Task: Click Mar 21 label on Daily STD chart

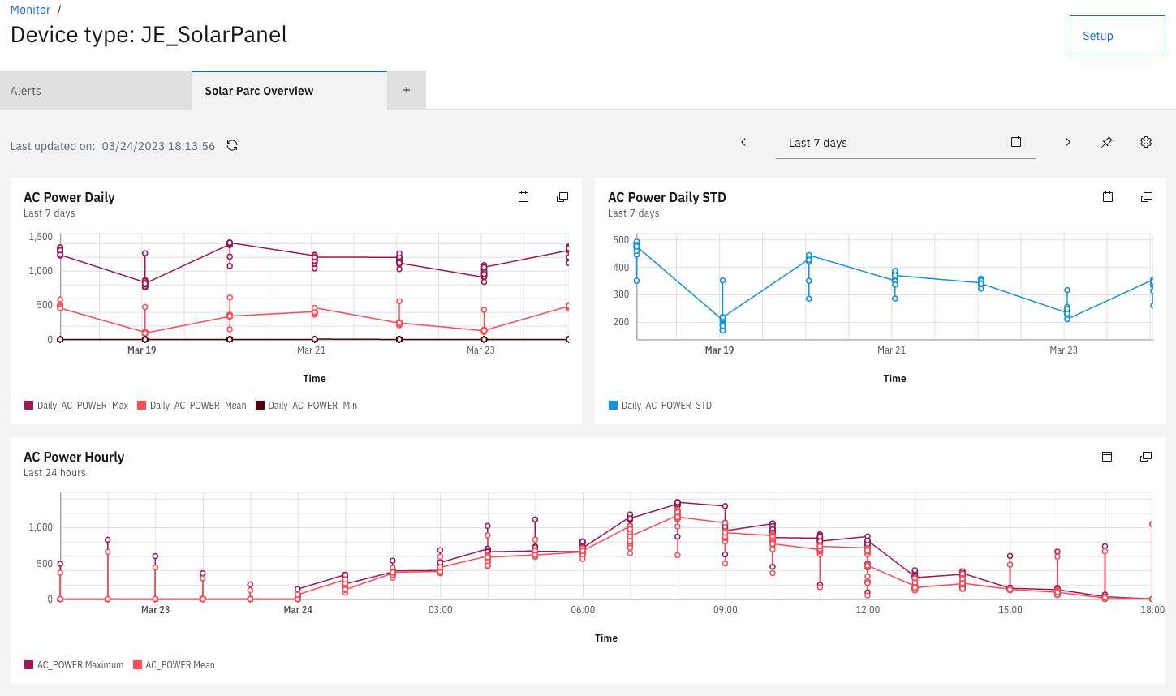Action: [891, 350]
